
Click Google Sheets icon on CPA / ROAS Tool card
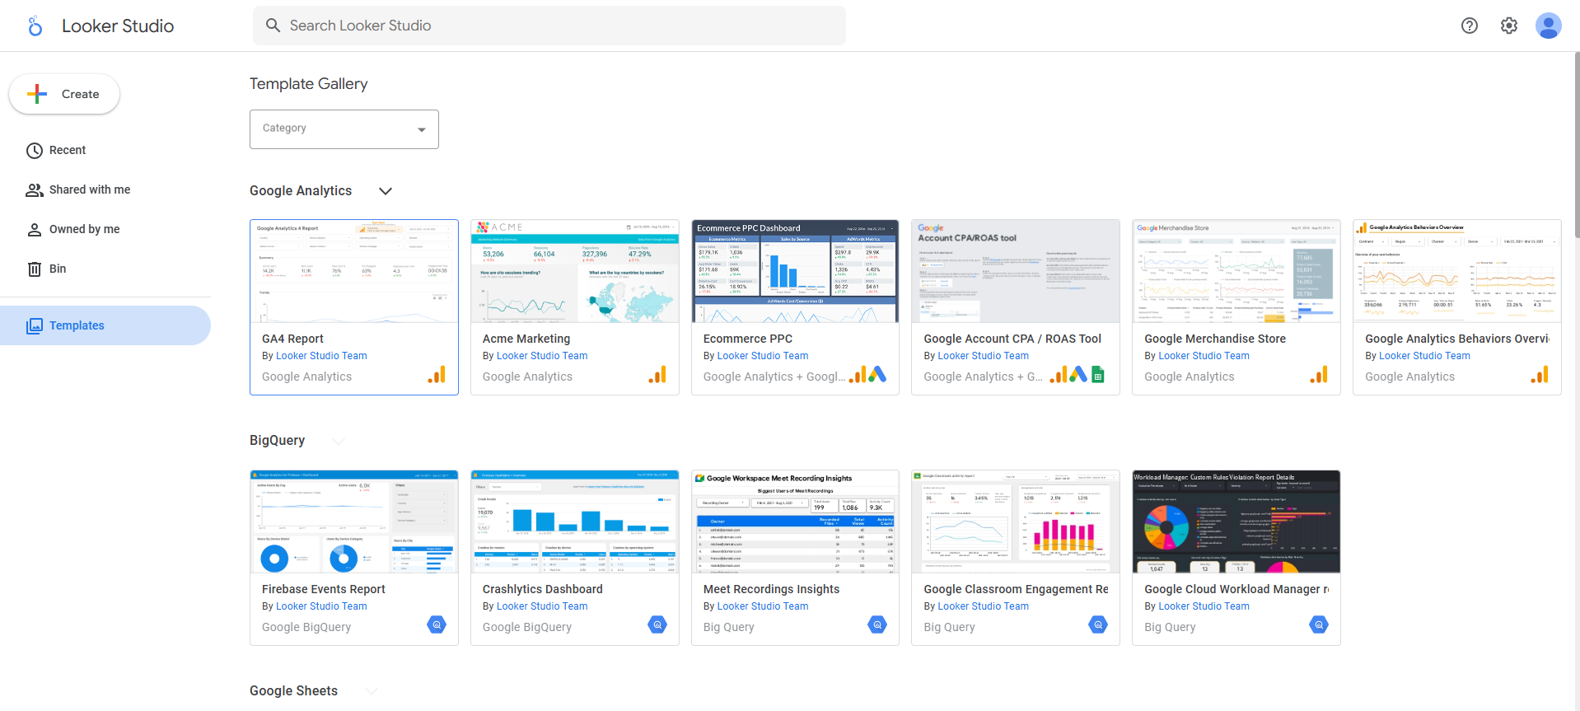[1098, 375]
